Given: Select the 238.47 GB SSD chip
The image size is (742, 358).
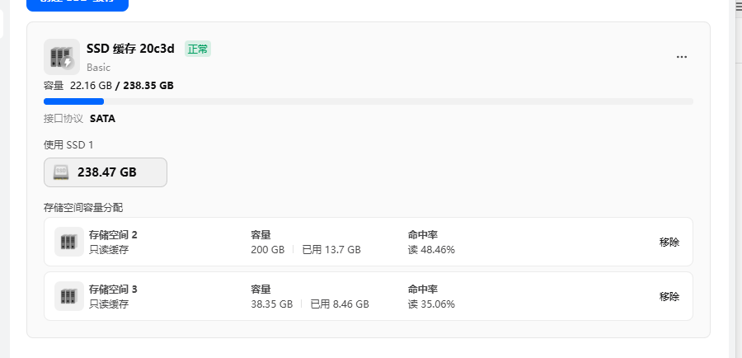Looking at the screenshot, I should 106,172.
